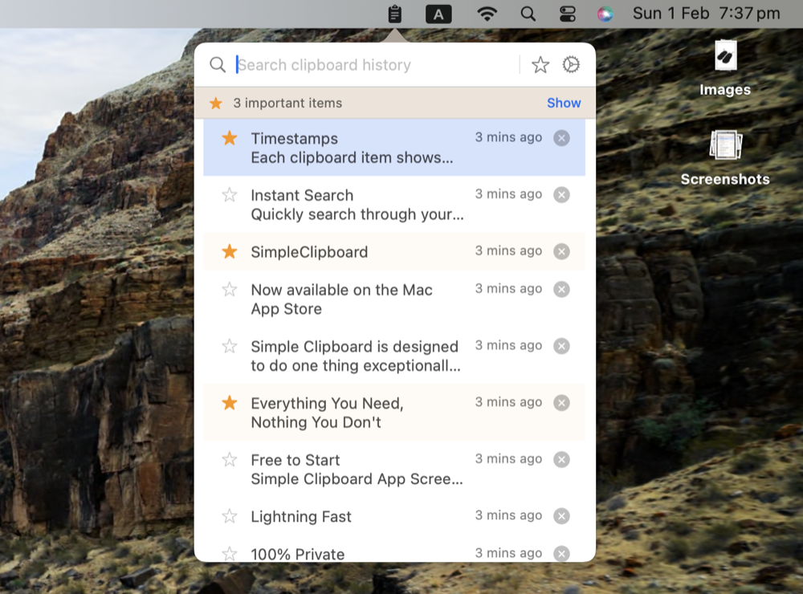Click the '3 mins ago' timestamp of Lightning Fast
The width and height of the screenshot is (803, 594).
tap(508, 515)
